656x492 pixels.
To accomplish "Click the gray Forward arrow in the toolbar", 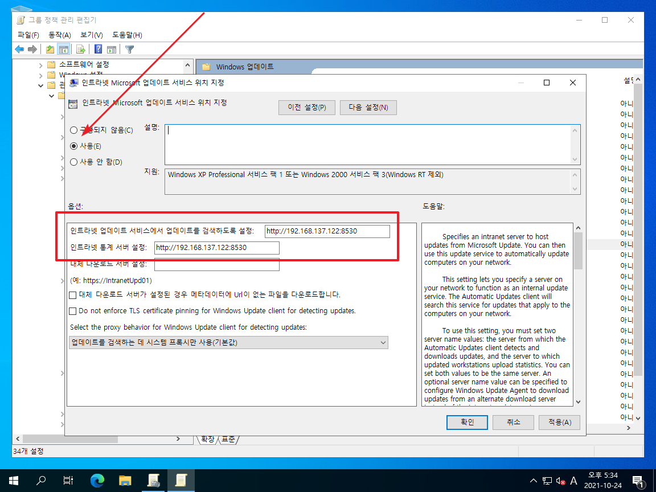I will [32, 50].
